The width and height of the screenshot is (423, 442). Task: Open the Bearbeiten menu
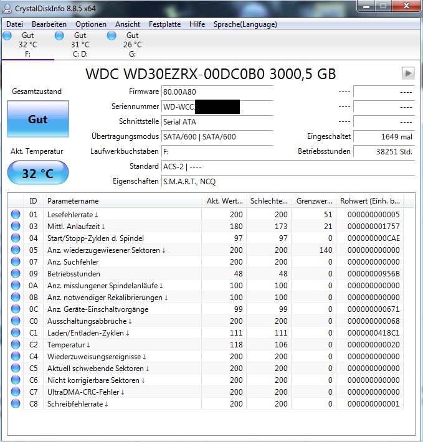49,24
